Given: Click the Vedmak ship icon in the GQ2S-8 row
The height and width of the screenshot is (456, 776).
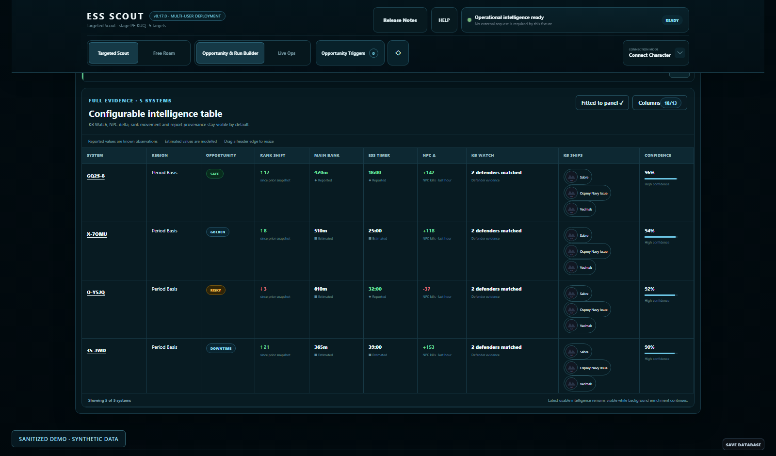Looking at the screenshot, I should (572, 209).
